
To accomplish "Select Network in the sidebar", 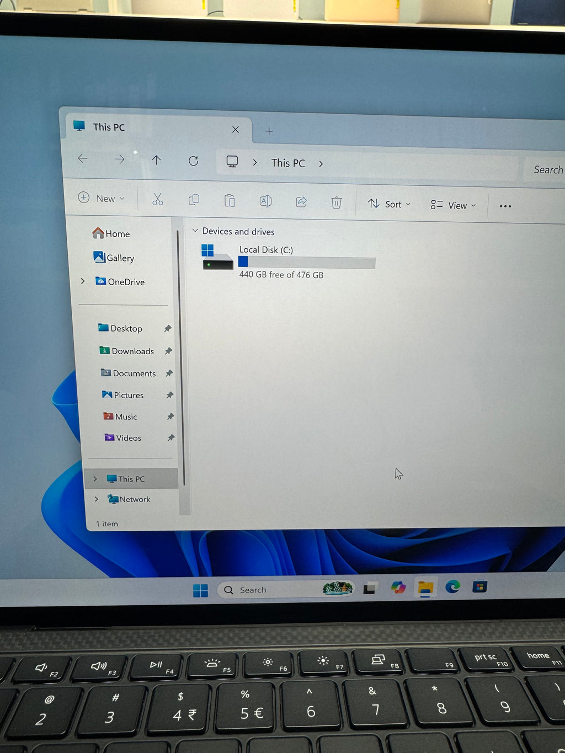I will (x=129, y=499).
